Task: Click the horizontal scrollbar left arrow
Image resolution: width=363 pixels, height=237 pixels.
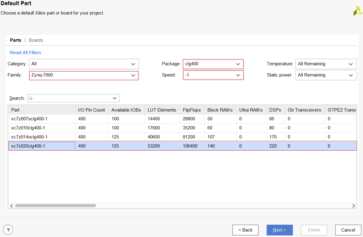Action: coord(12,206)
